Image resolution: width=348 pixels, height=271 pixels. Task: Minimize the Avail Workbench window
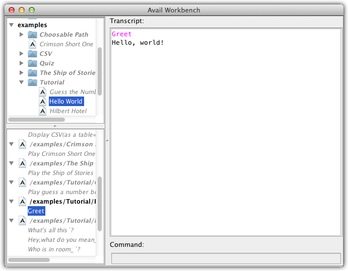[22, 10]
